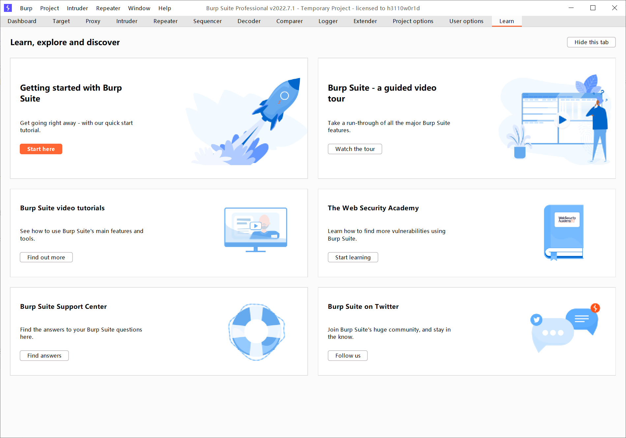
Task: Click the video tutorials monitor illustration
Action: pyautogui.click(x=256, y=230)
